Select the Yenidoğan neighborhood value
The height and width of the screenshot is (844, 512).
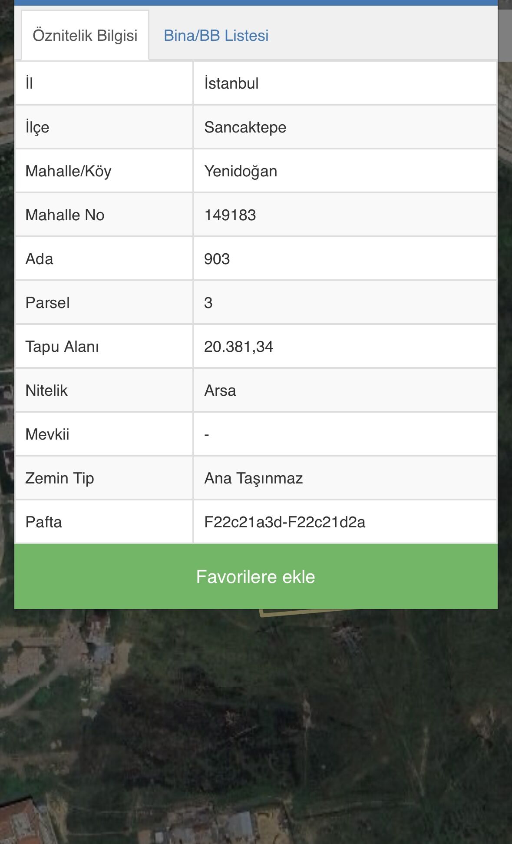tap(241, 171)
